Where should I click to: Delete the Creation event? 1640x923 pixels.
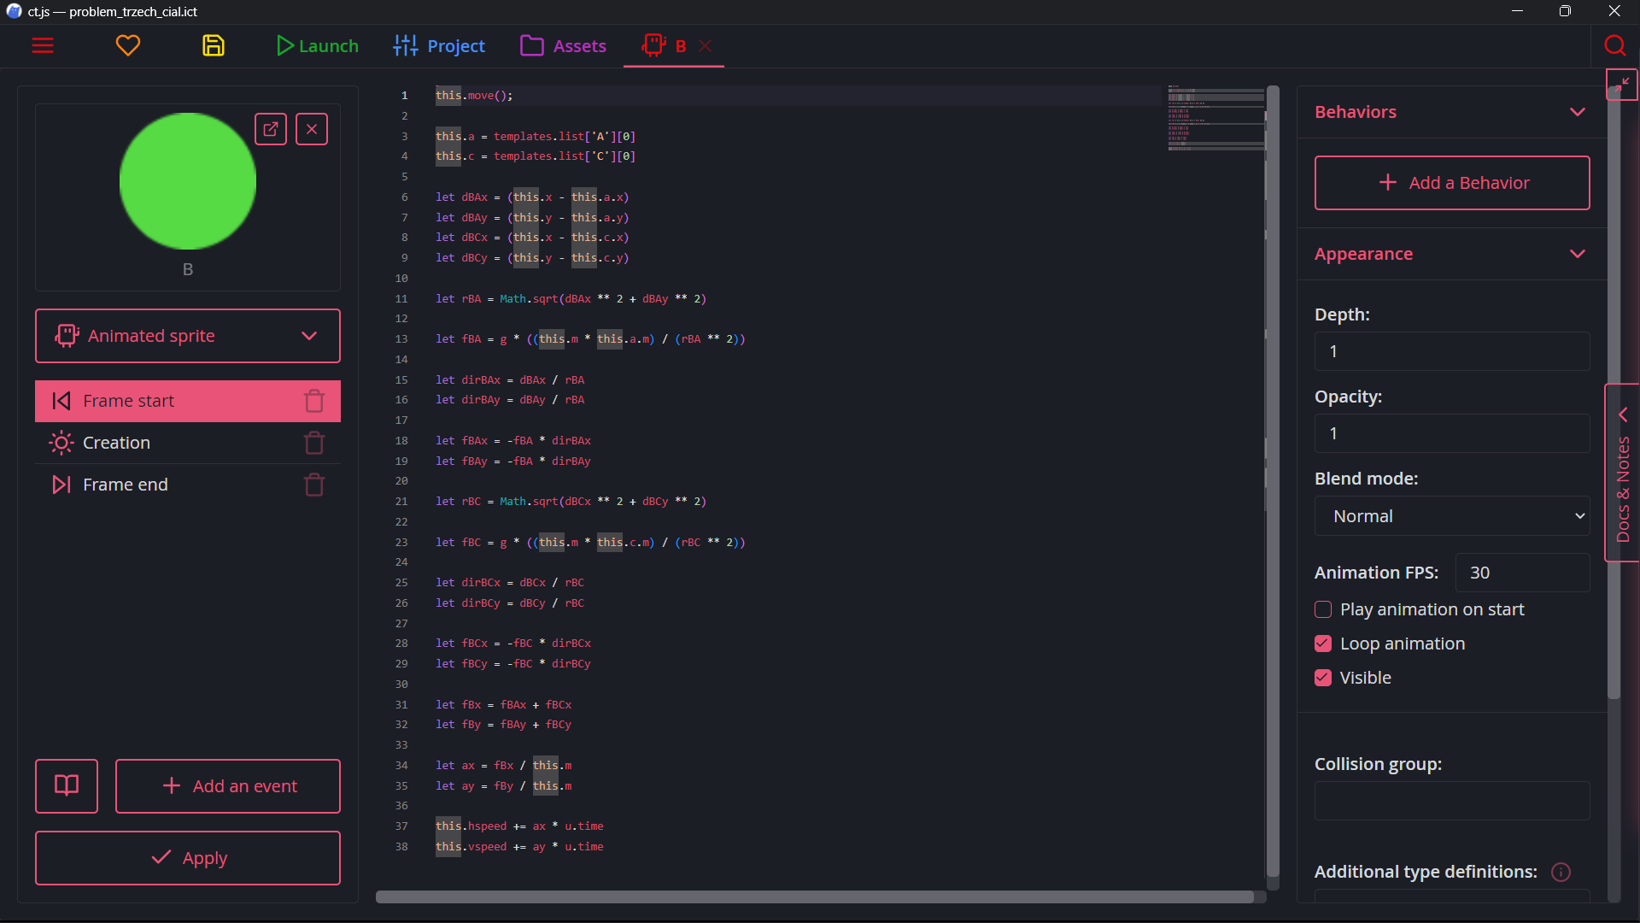click(314, 443)
